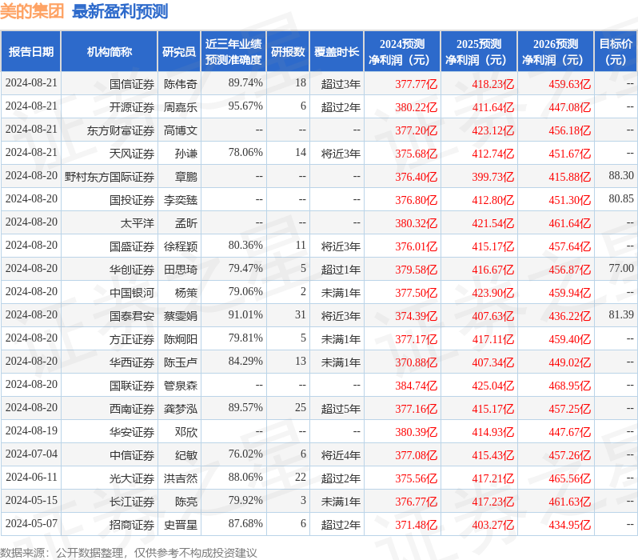638x560 pixels.
Task: Select institution 长江证券
Action: pyautogui.click(x=132, y=502)
